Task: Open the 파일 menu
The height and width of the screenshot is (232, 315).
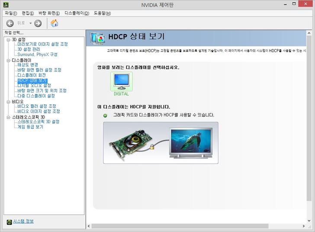Action: 11,13
